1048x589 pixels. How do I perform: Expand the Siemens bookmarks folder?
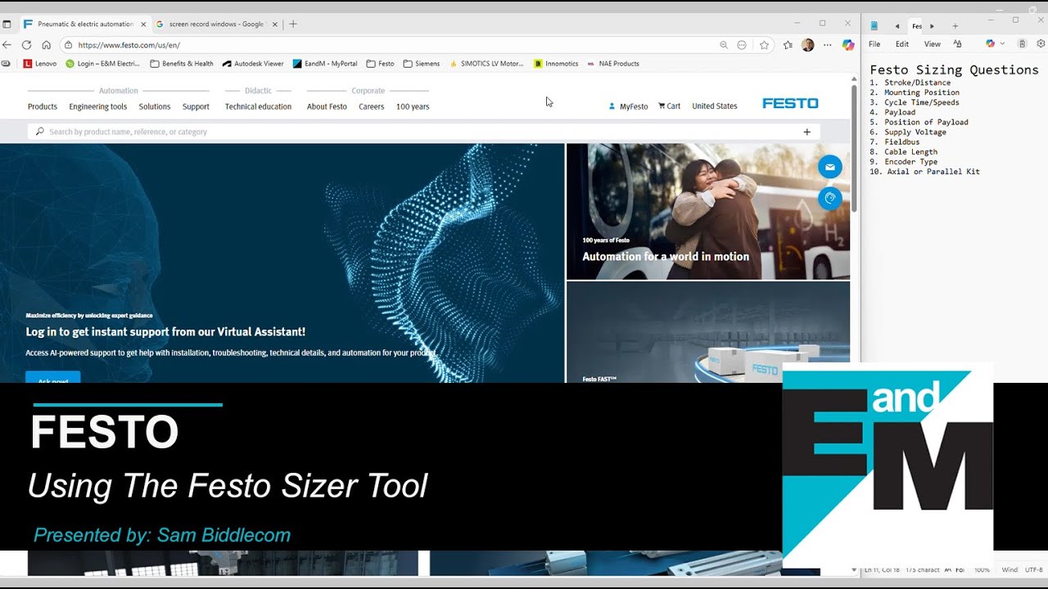click(x=422, y=64)
